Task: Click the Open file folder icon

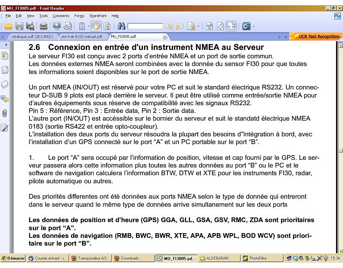Action: (8, 26)
